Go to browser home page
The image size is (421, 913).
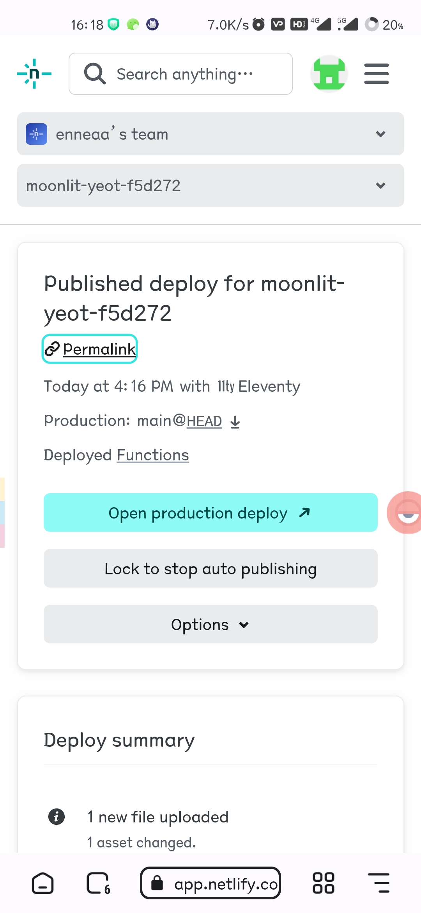coord(42,883)
